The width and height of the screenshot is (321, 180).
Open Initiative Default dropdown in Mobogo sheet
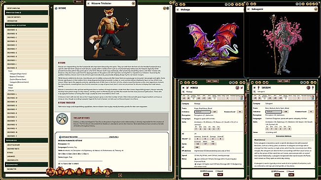[x=203, y=112]
